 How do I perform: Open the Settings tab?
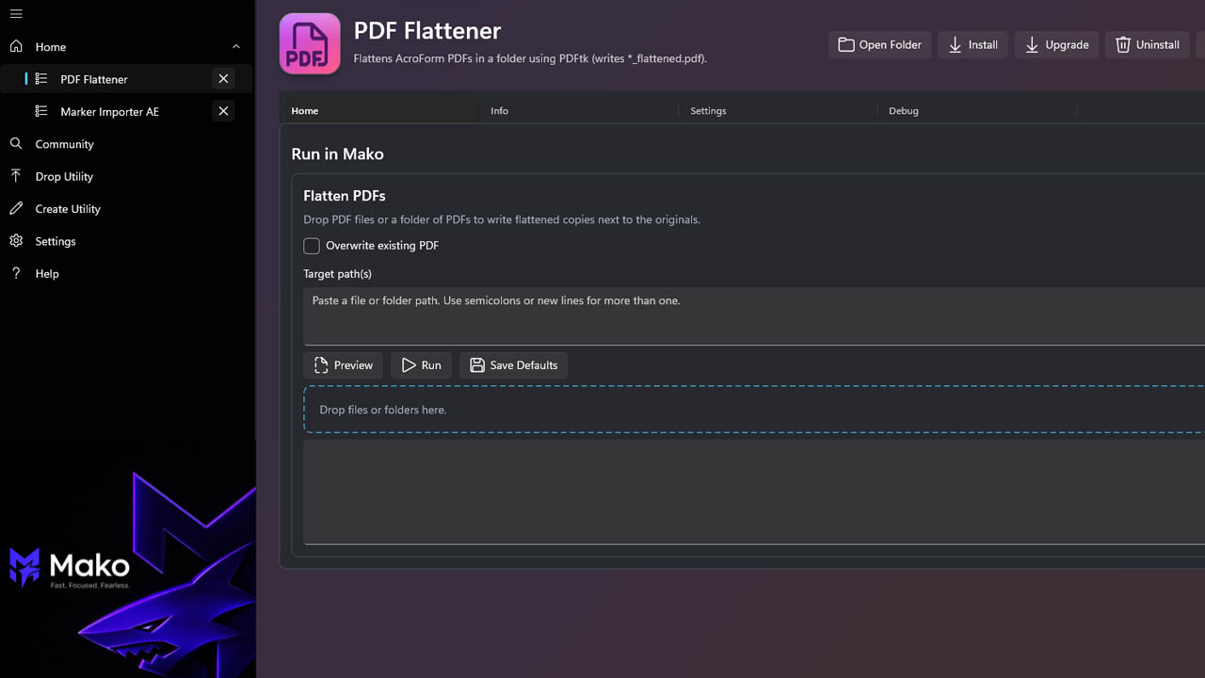(779, 110)
